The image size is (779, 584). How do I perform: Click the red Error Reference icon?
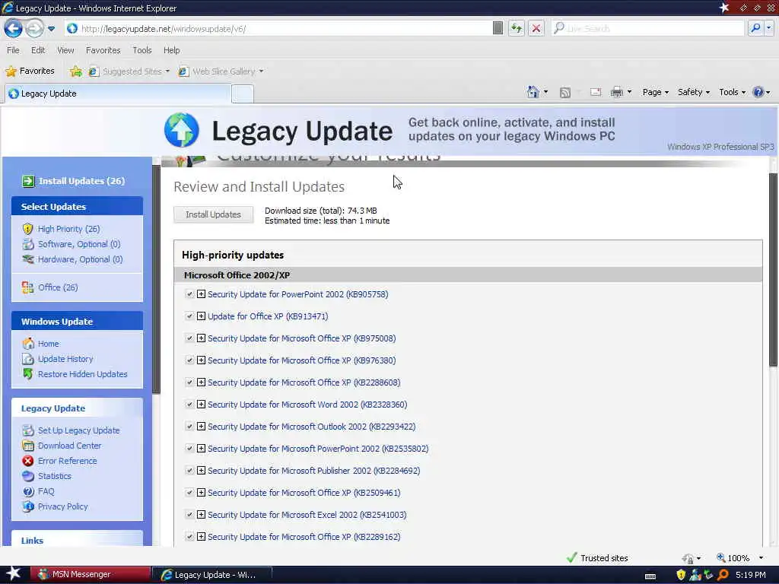(x=28, y=461)
